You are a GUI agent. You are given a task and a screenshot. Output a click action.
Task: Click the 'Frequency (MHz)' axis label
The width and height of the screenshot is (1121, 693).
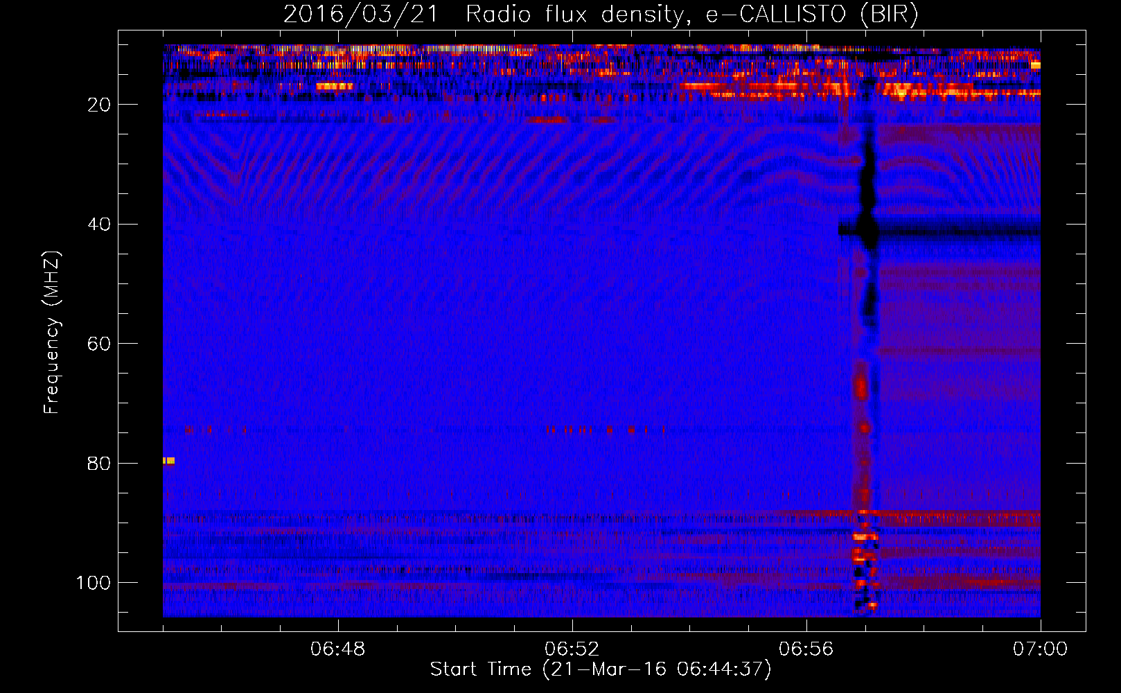52,333
